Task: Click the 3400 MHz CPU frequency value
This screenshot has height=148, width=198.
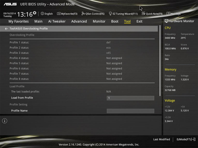Action: tap(170, 38)
